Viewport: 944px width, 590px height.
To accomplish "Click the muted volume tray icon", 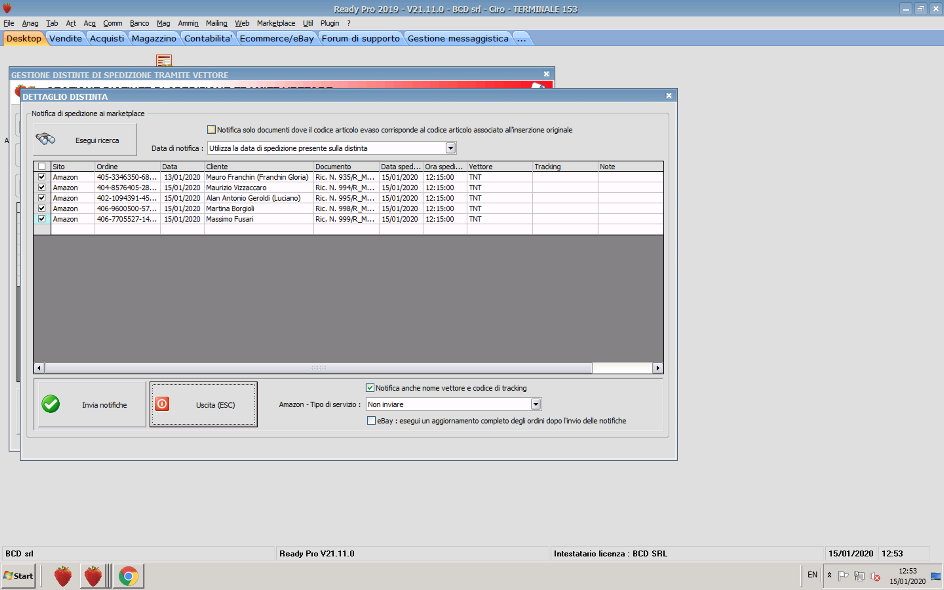I will pyautogui.click(x=875, y=576).
